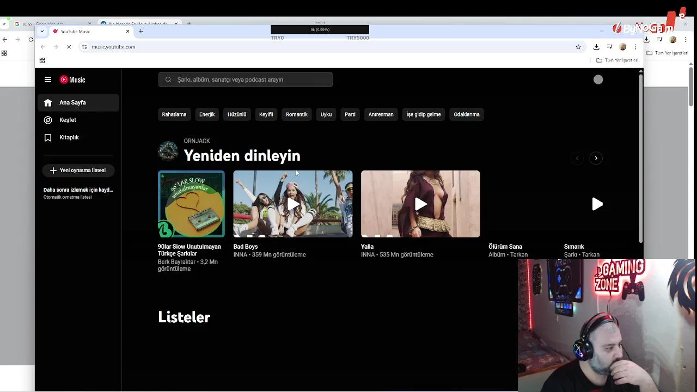Stop loading the music.youtube.com page

pyautogui.click(x=69, y=47)
